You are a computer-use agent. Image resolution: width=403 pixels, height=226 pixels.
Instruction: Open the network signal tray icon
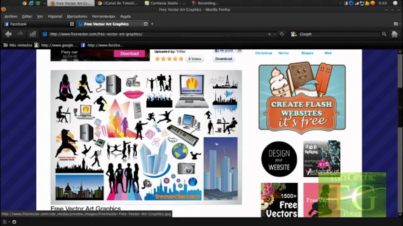[x=357, y=3]
